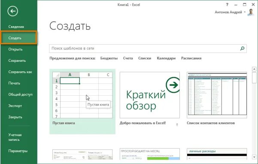Maximize the Excel window
The height and width of the screenshot is (164, 258).
click(x=245, y=5)
